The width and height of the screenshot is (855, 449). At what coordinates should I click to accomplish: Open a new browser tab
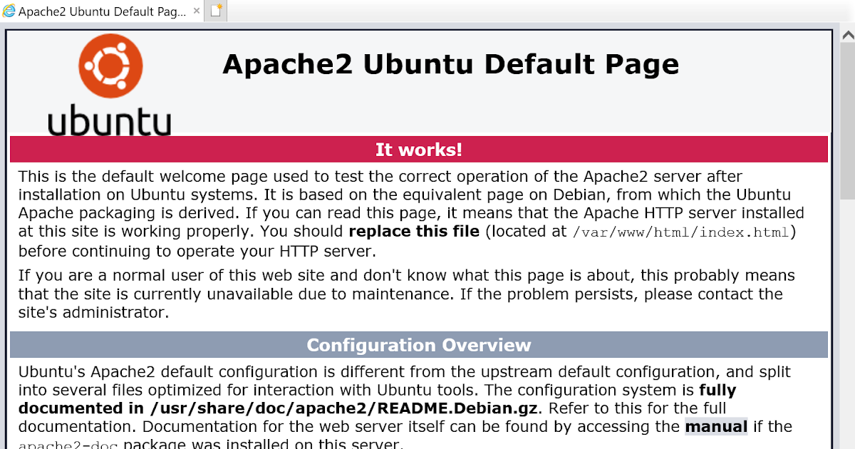pos(214,11)
